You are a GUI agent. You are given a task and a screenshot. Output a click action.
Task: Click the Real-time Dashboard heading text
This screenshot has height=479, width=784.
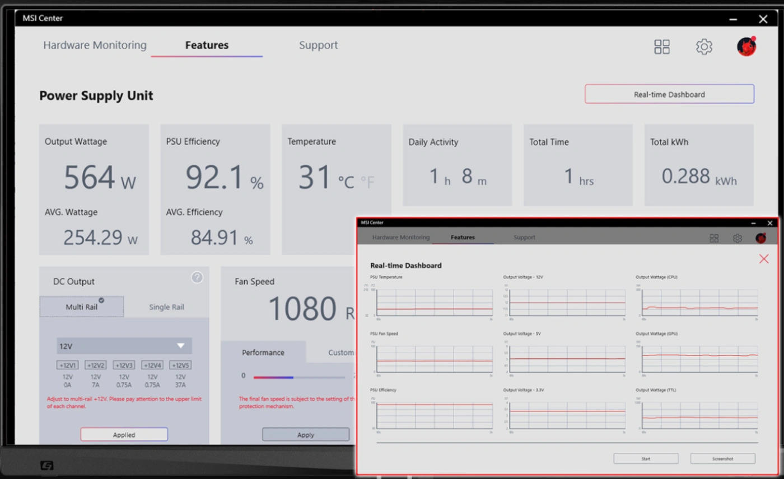[x=406, y=265]
